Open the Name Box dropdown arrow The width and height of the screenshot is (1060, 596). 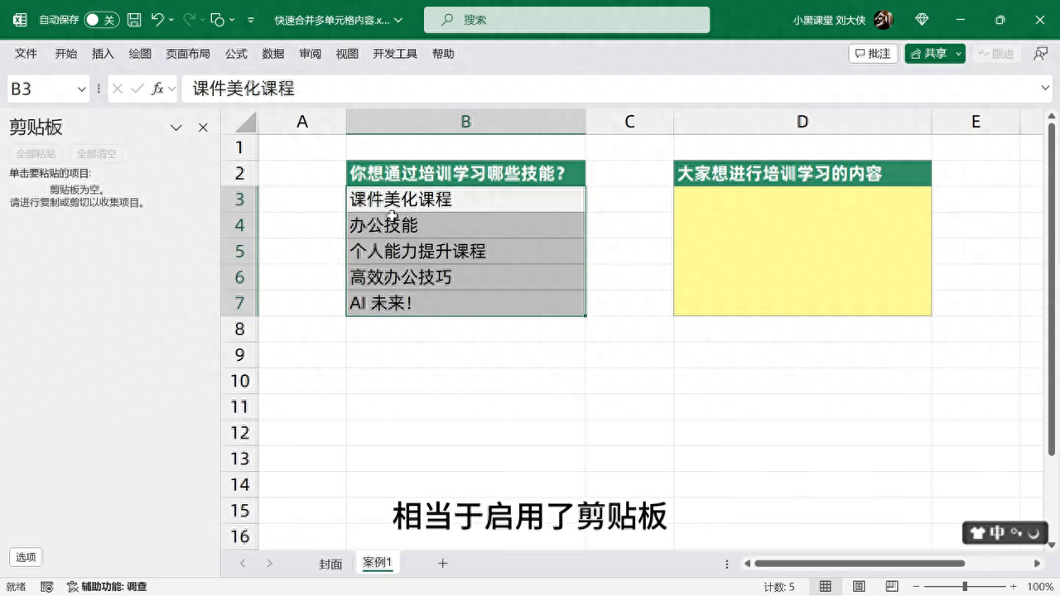(82, 89)
